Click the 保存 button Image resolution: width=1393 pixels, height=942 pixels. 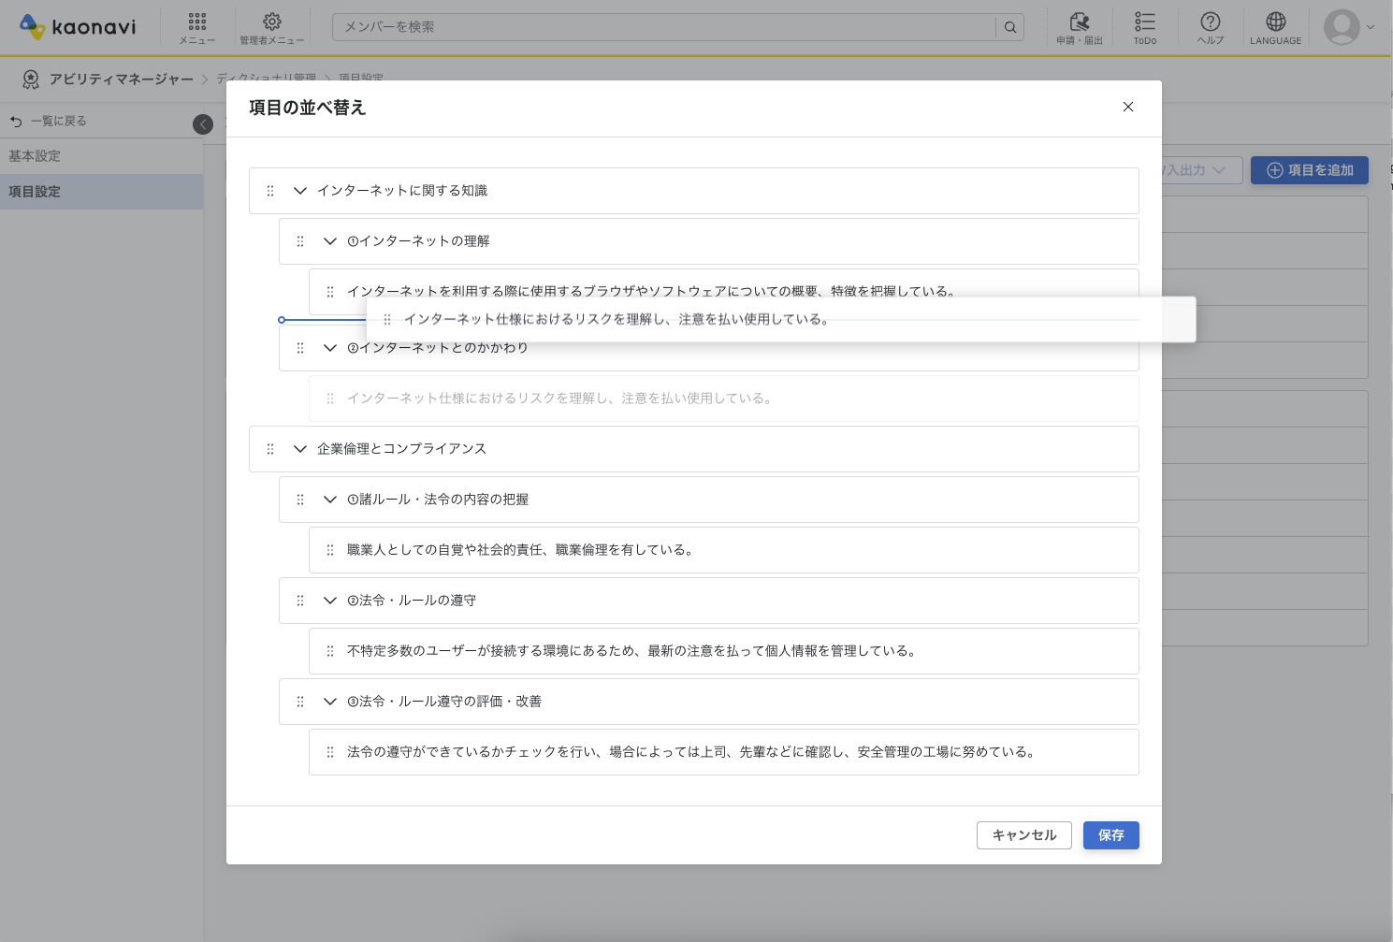[1110, 835]
